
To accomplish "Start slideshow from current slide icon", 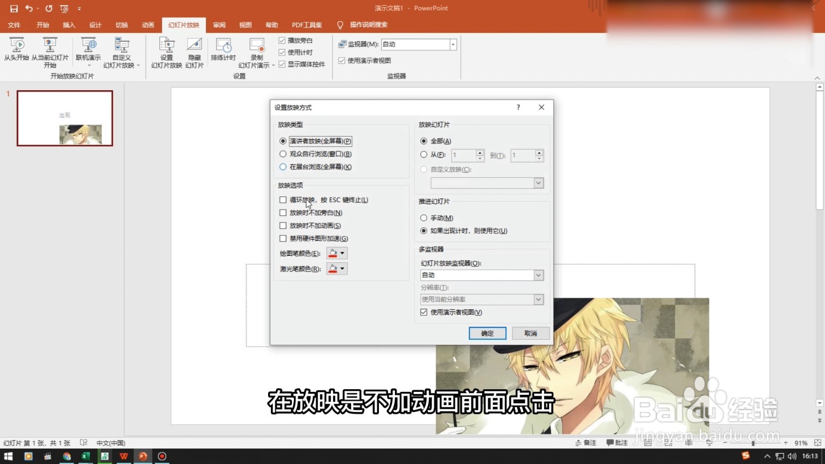I will tap(50, 45).
